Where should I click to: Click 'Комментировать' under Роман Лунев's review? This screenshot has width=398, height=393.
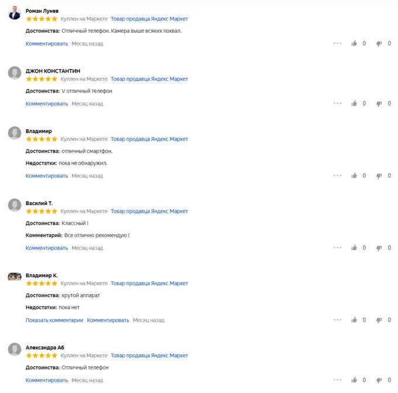(47, 43)
